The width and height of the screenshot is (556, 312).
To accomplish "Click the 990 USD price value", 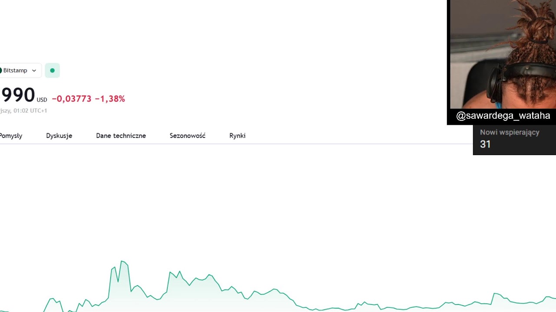I will click(x=17, y=95).
